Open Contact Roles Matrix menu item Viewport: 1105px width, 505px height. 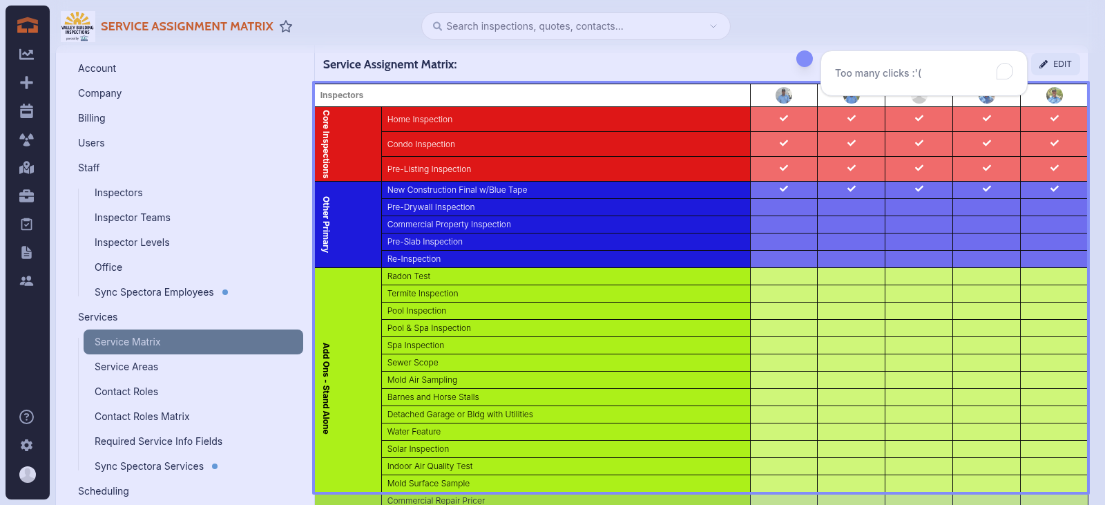(x=142, y=417)
